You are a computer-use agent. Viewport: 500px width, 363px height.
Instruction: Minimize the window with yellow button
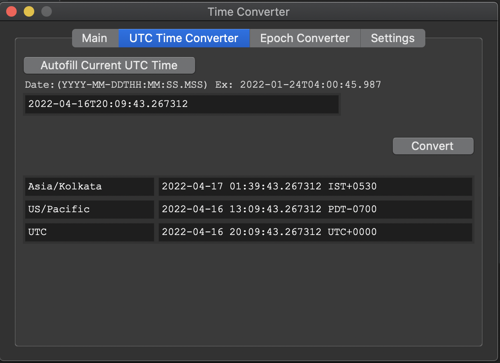click(x=29, y=12)
